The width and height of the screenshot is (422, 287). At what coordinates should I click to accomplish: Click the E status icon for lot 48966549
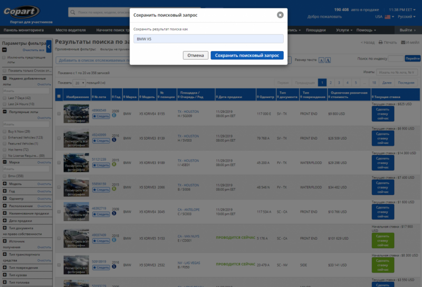point(114,115)
